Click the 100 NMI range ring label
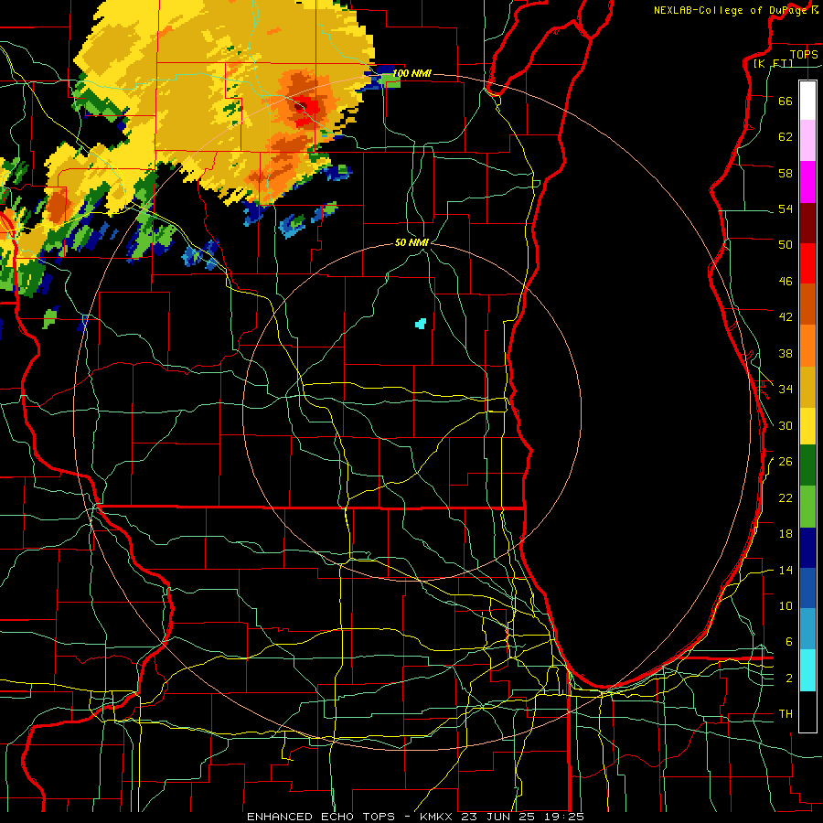 (x=411, y=73)
